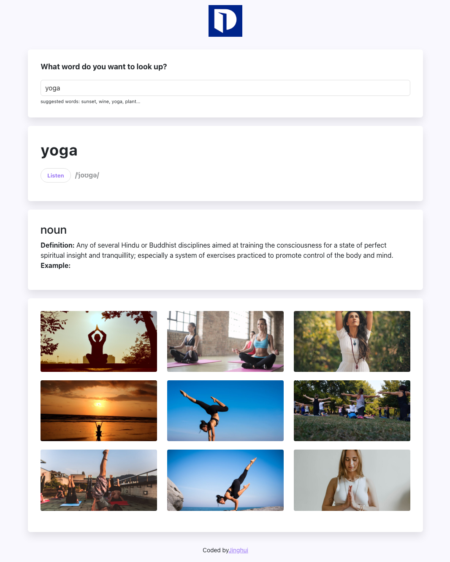Focus the word search input field

coord(225,88)
